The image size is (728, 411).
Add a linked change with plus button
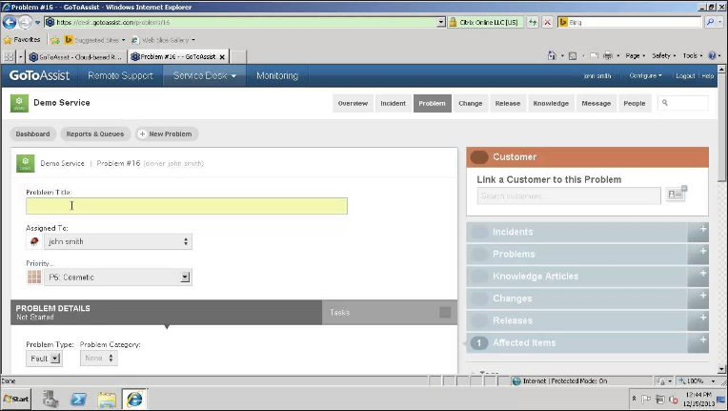[x=698, y=298]
